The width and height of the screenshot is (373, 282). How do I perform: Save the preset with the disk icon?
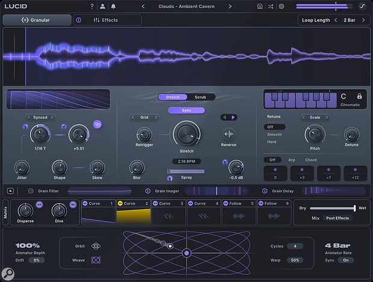pyautogui.click(x=260, y=7)
